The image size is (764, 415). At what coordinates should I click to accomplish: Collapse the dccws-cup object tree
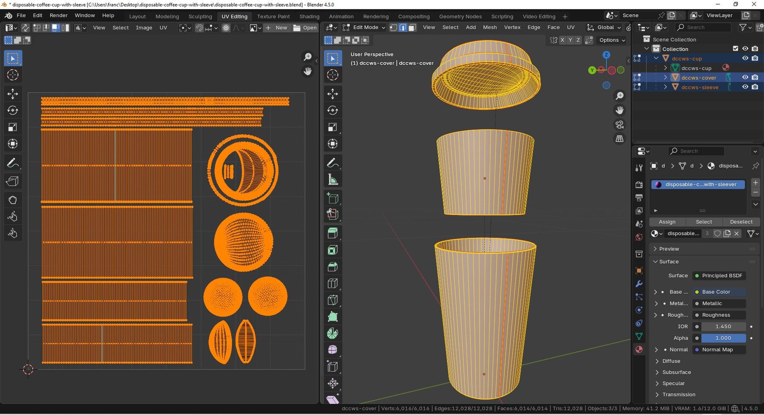pos(656,58)
